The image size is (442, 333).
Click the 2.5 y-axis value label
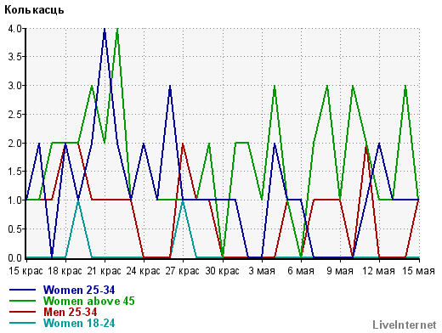[x=14, y=115]
